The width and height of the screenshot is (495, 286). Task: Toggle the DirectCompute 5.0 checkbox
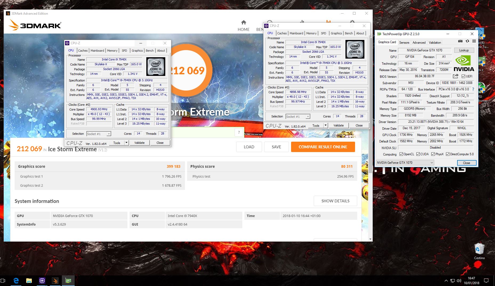click(448, 154)
